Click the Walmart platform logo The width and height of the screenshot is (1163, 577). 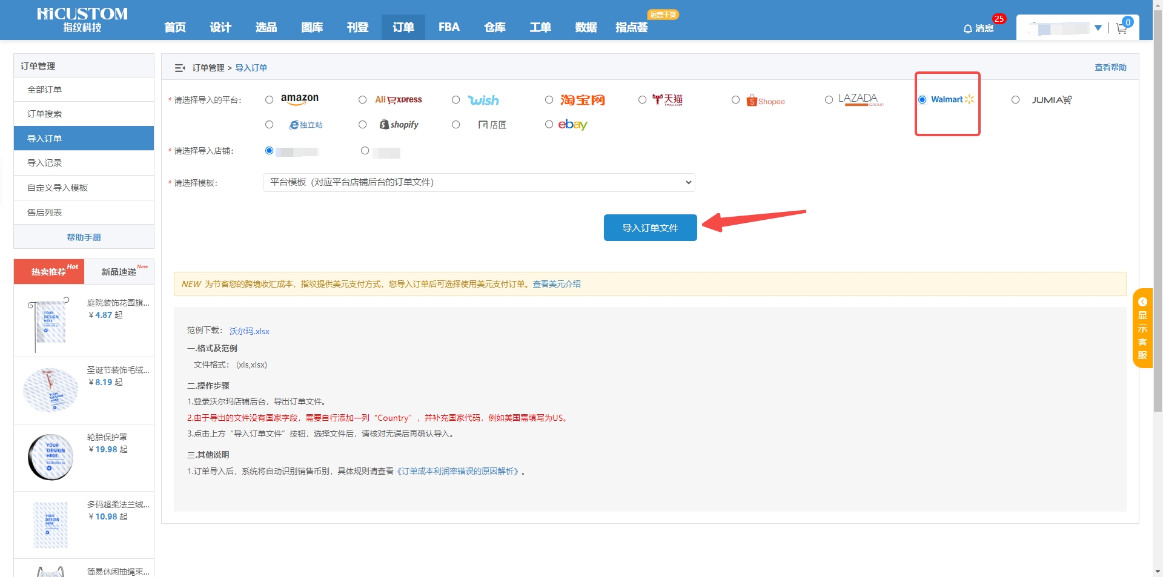pyautogui.click(x=952, y=99)
